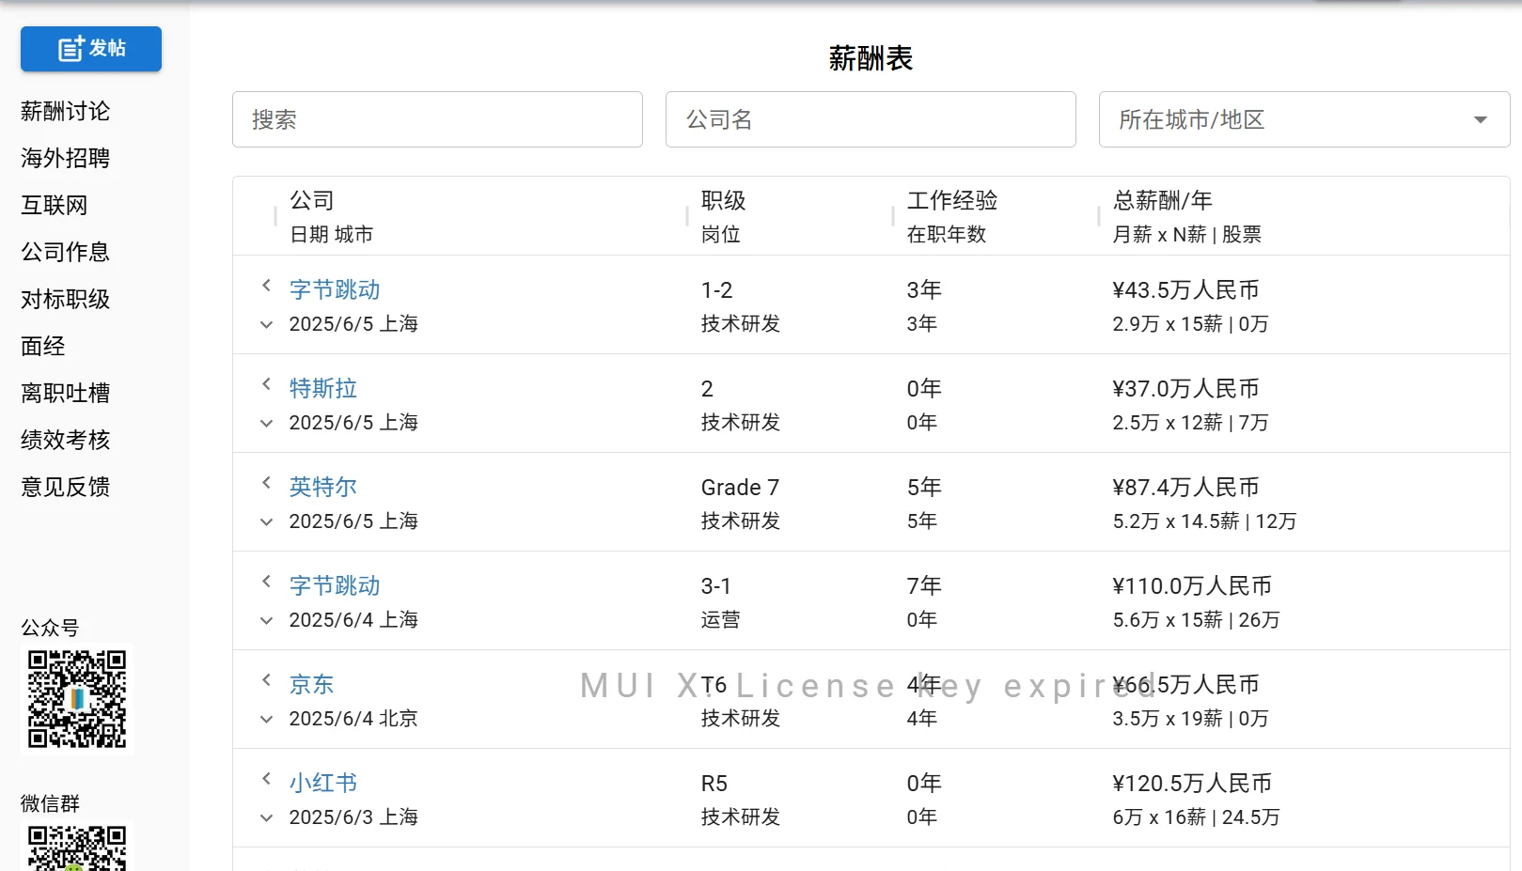Open the 所在城市/地区 dropdown

[x=1304, y=119]
